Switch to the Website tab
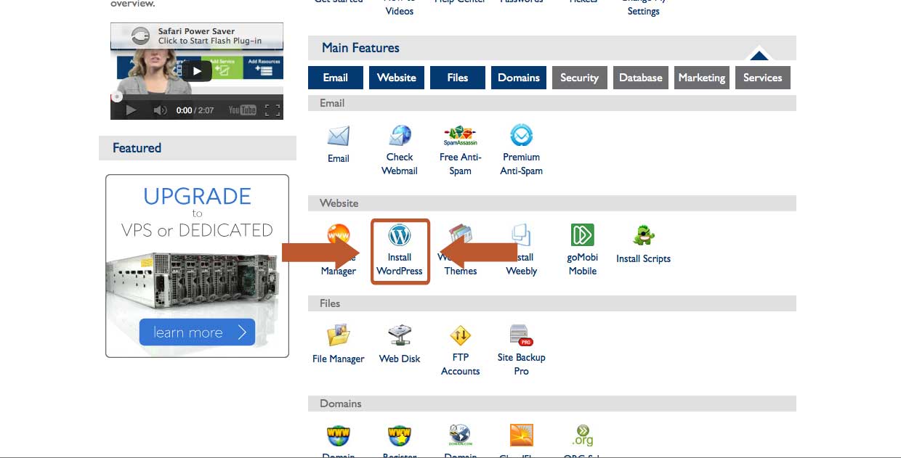The image size is (901, 458). point(397,78)
